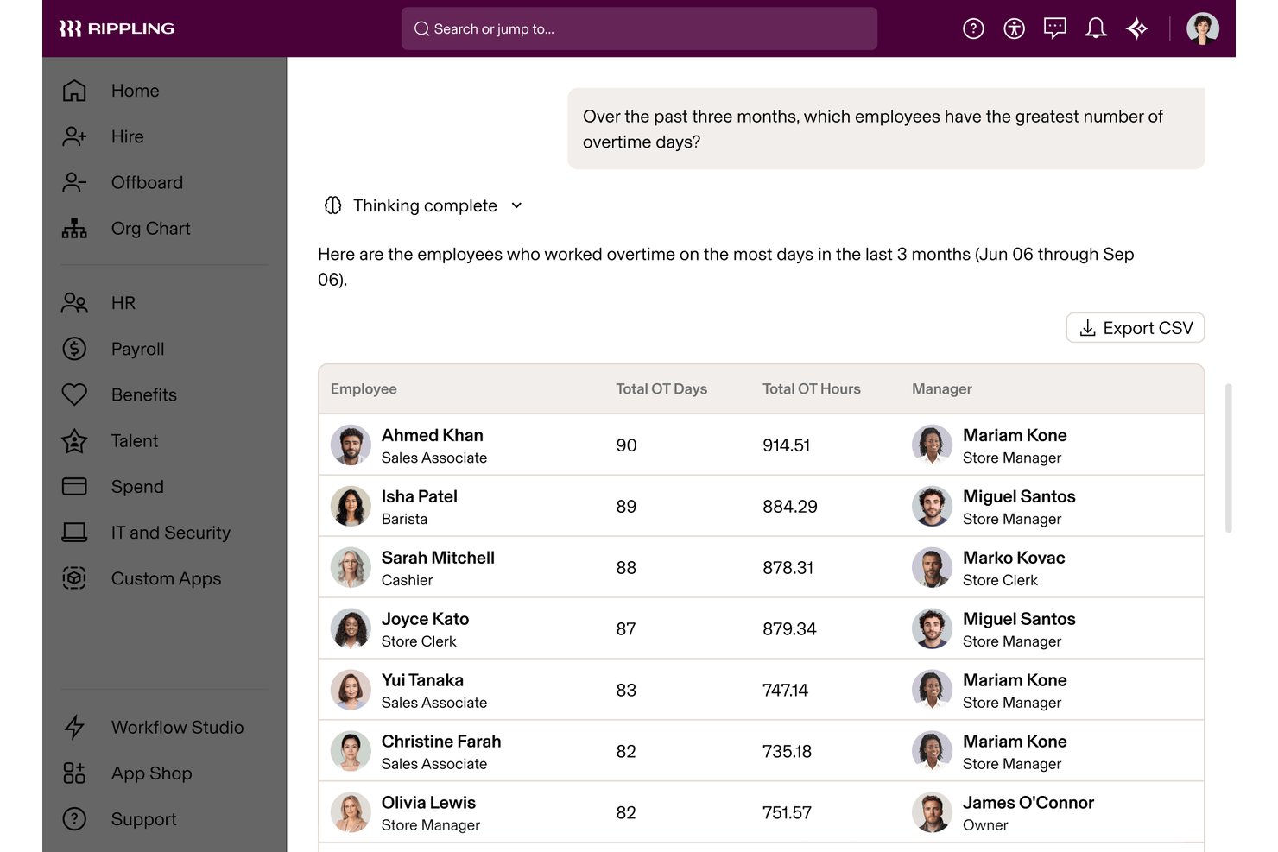
Task: Click the Thinking complete brain icon
Action: (x=332, y=205)
